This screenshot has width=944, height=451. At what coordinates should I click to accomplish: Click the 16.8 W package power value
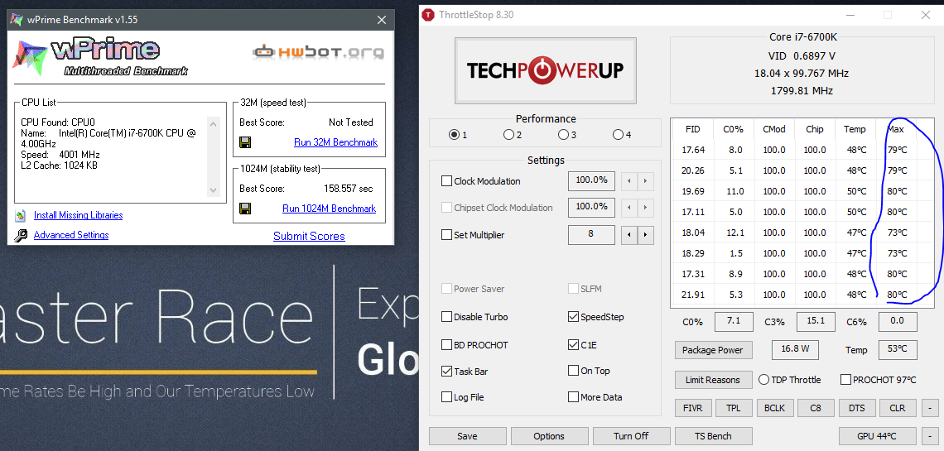[x=795, y=349]
